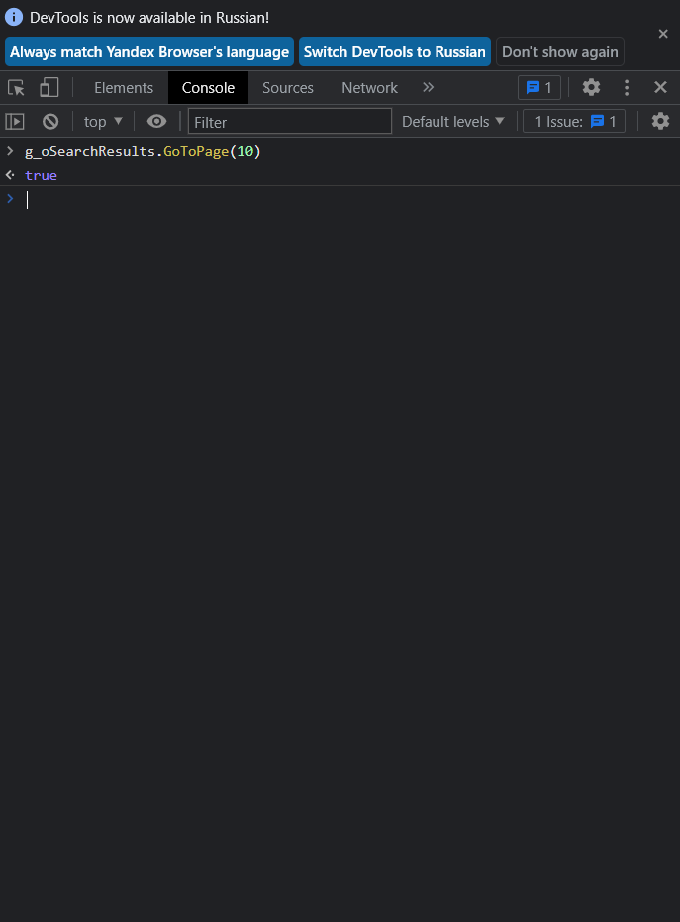Open the 1 Issue button in console toolbar
Screen dimensions: 680x922
[x=574, y=121]
